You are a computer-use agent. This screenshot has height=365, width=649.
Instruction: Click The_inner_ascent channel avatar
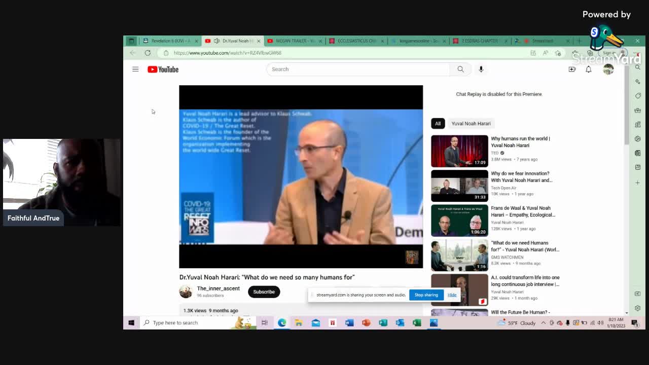(186, 291)
